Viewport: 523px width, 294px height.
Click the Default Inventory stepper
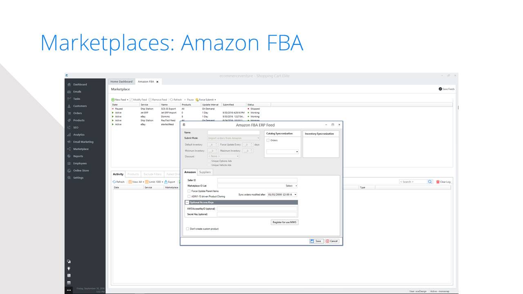coord(213,145)
